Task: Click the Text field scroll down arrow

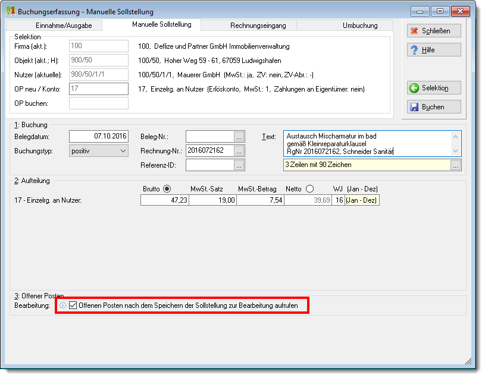Action: click(455, 151)
